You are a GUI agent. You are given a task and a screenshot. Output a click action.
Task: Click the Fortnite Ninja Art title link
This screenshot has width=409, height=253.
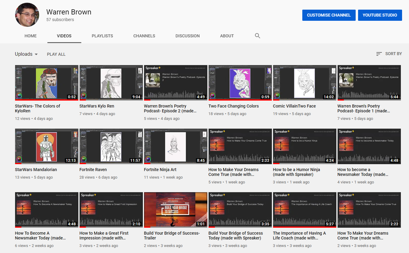click(x=160, y=170)
